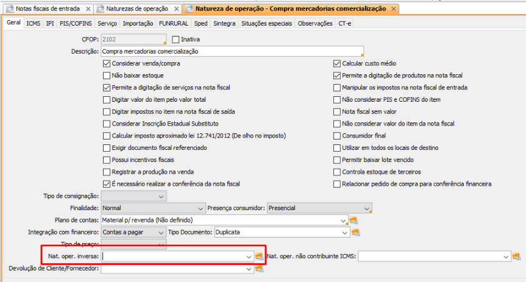Screen dimensions: 526x282
Task: Click the Naturezas de operação tab icon
Action: point(99,9)
